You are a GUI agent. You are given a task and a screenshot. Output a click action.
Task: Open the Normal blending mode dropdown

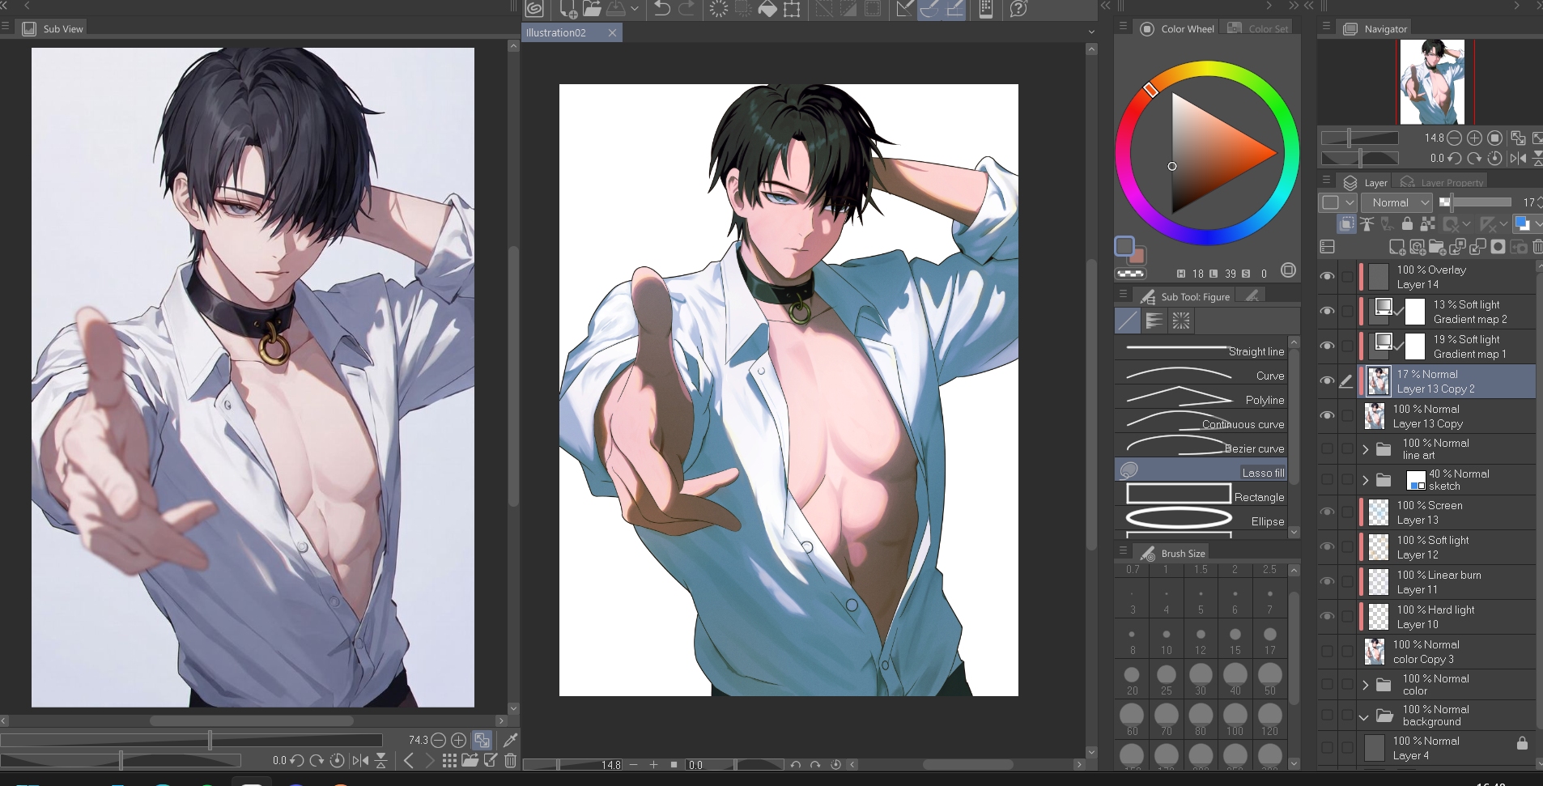pos(1400,202)
